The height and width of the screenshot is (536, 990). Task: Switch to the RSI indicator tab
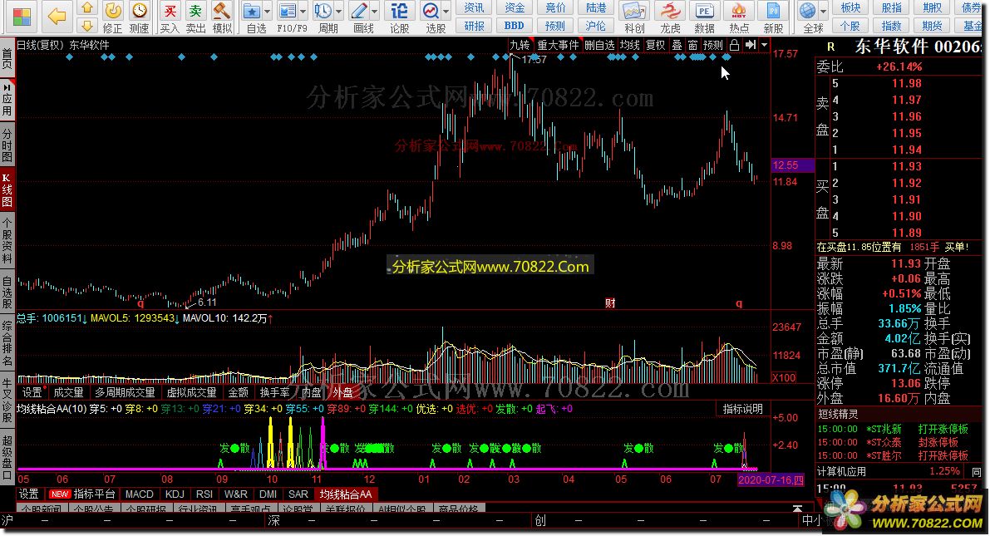pyautogui.click(x=204, y=494)
